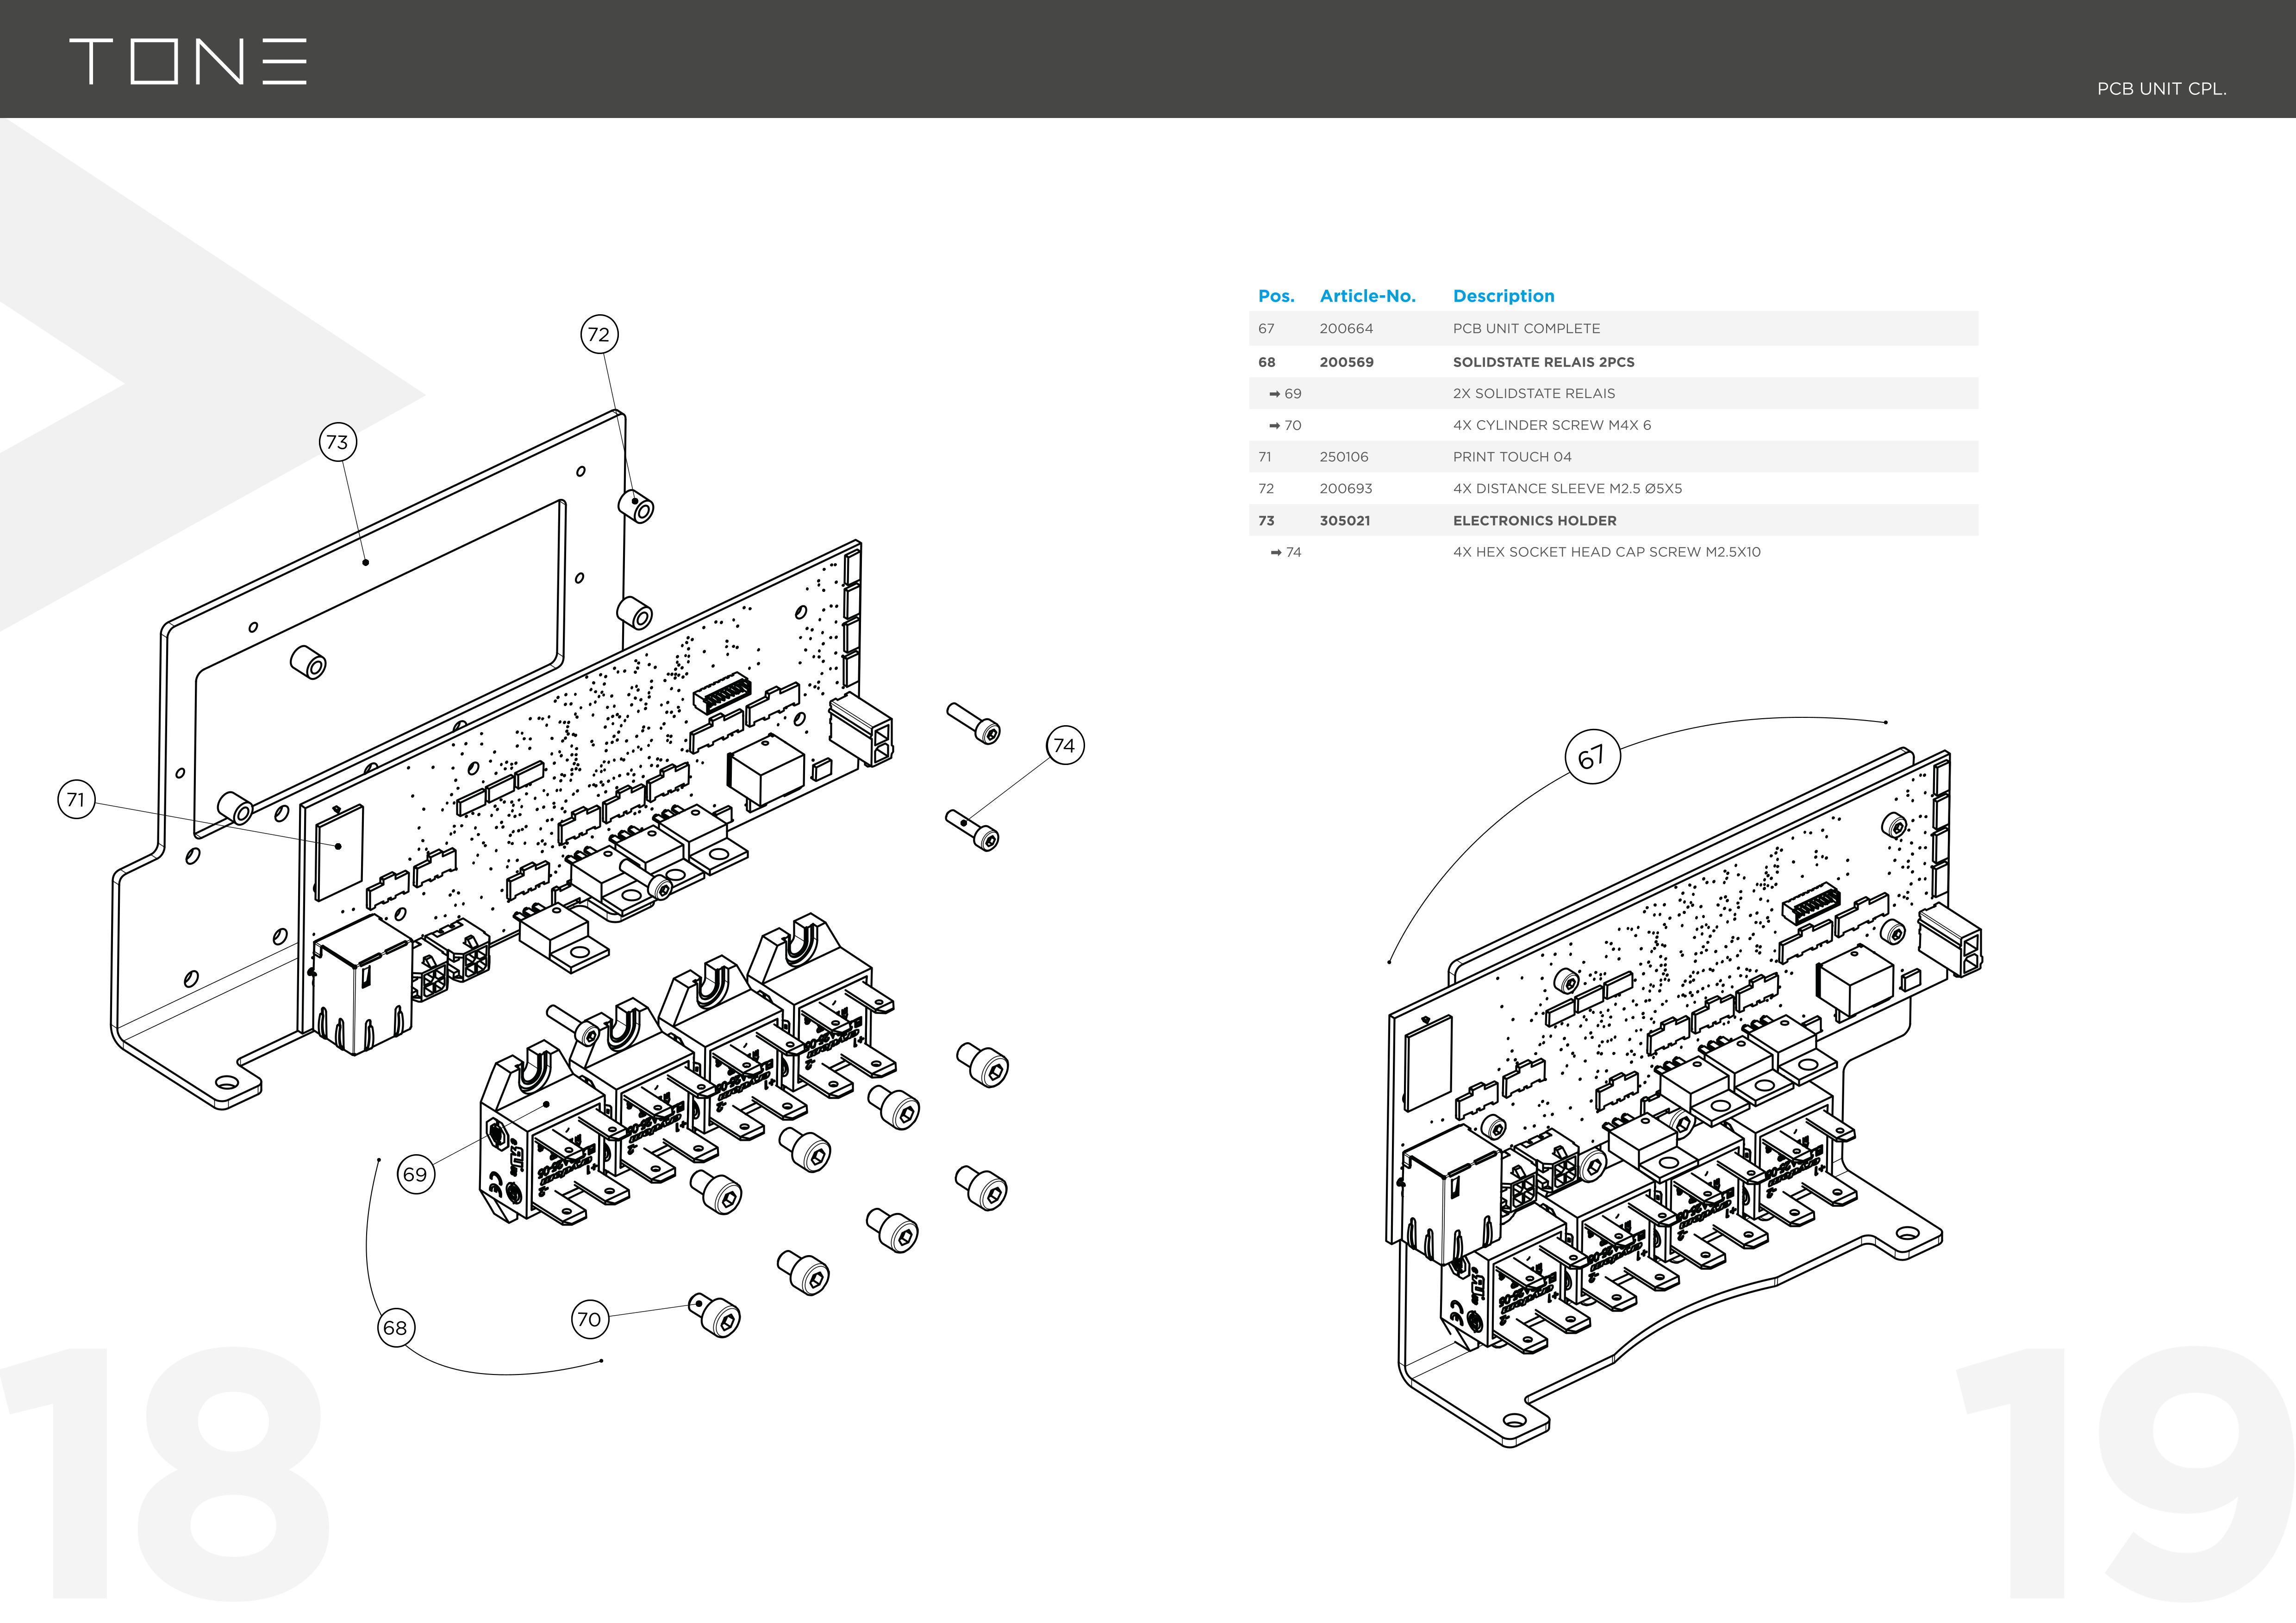Click the 'Article-No.' column header
The height and width of the screenshot is (1623, 2296).
[x=1367, y=296]
